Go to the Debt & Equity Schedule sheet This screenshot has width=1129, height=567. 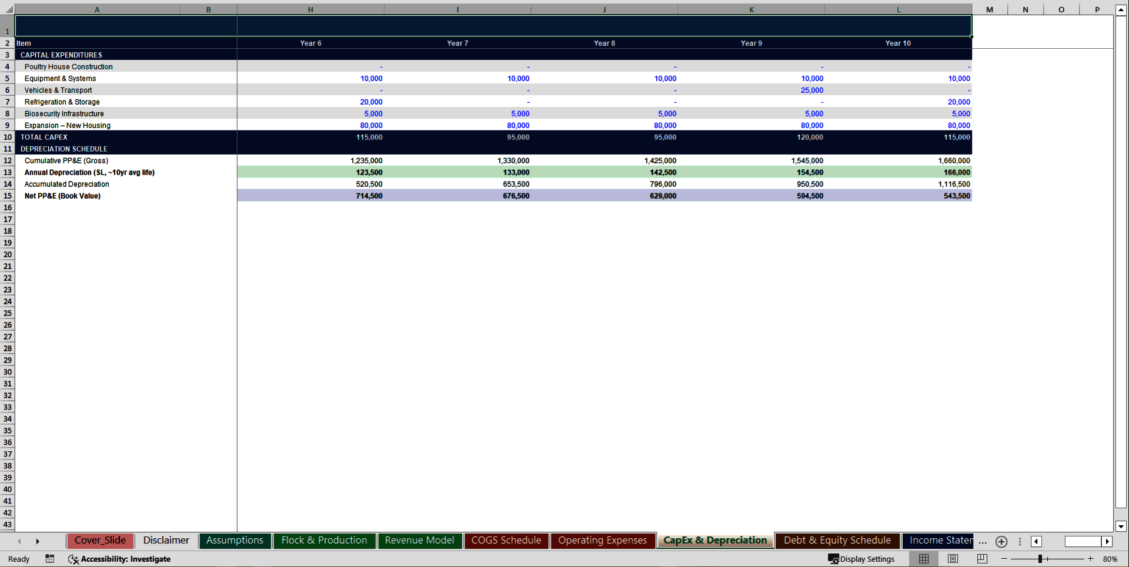[x=837, y=540]
